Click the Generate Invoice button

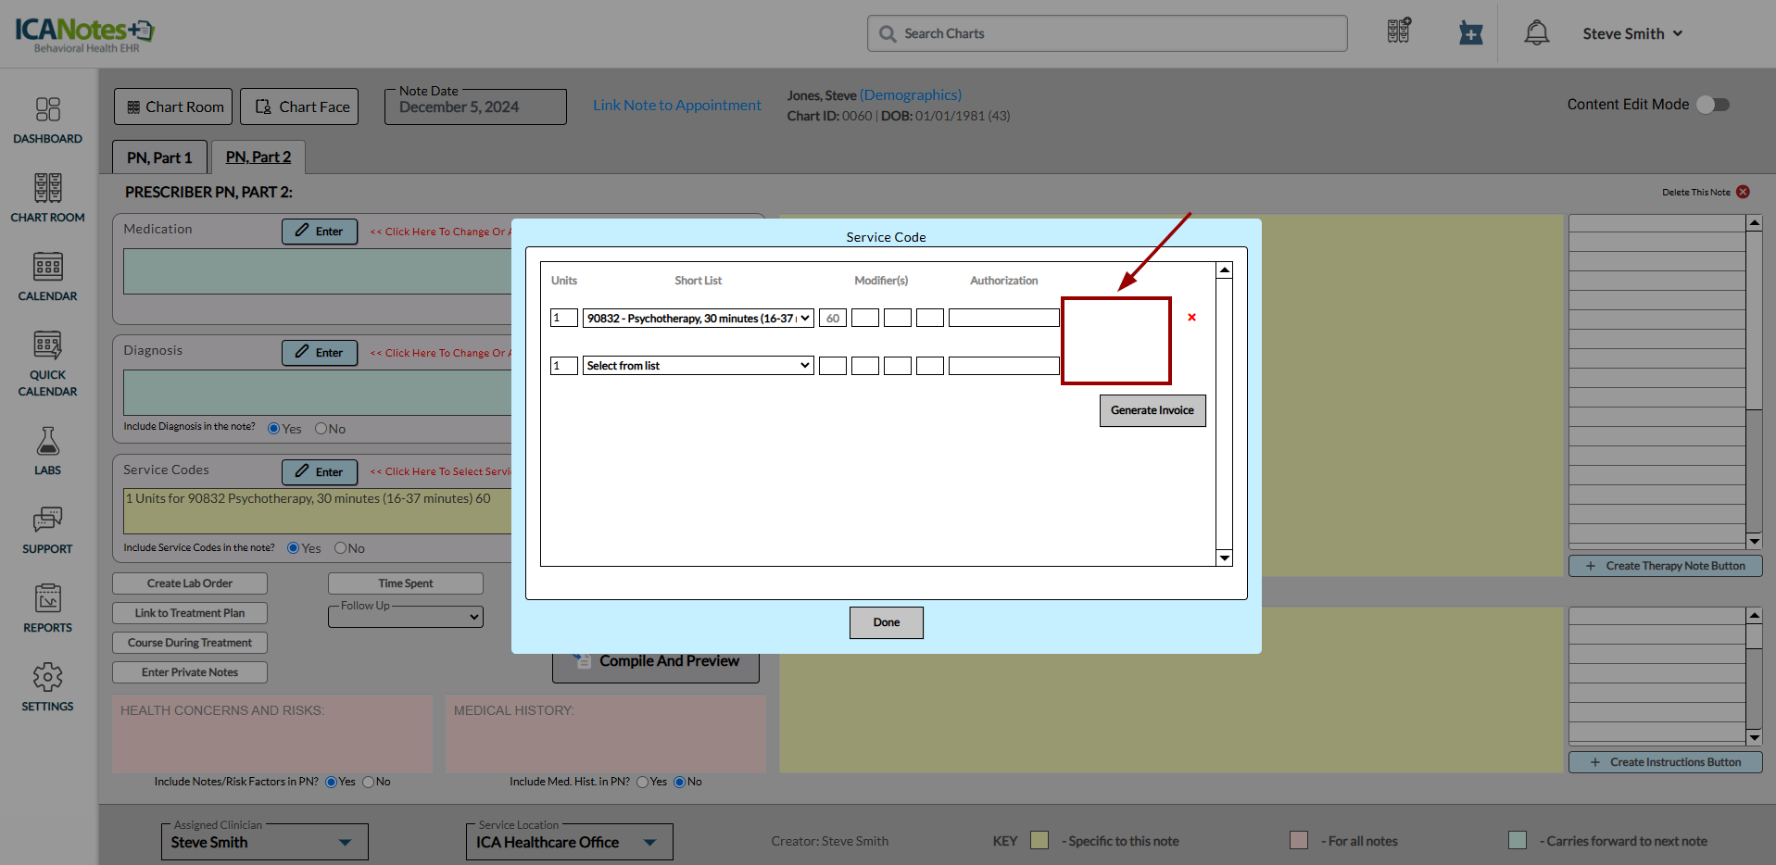tap(1152, 410)
